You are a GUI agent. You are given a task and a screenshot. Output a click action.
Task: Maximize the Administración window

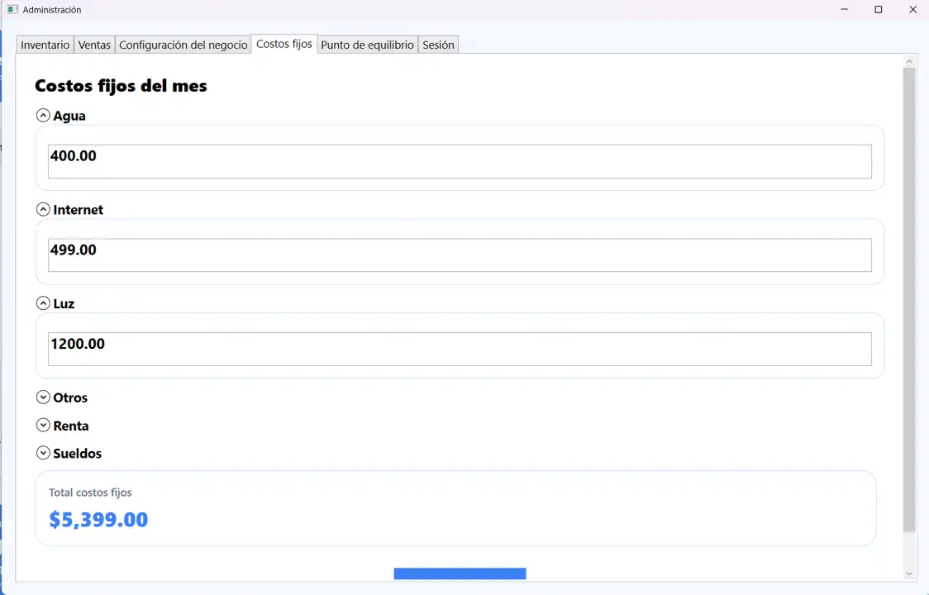click(879, 9)
